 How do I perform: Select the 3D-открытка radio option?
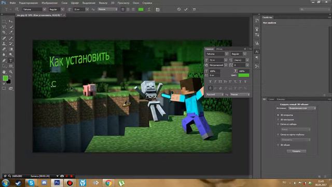[278, 115]
